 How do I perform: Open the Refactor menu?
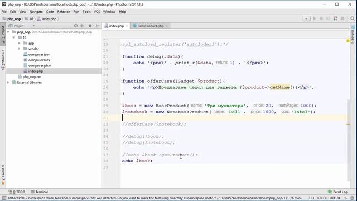[x=63, y=12]
